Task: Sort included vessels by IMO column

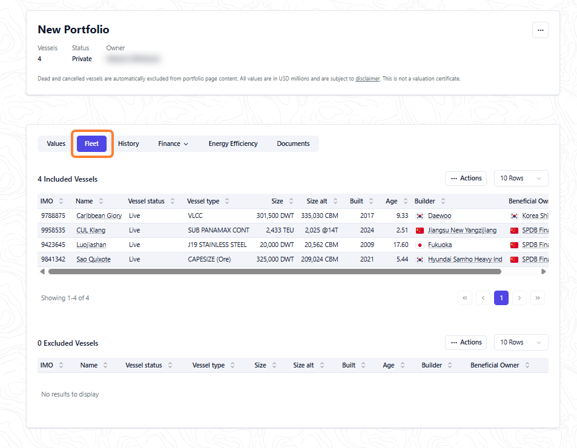Action: click(61, 201)
